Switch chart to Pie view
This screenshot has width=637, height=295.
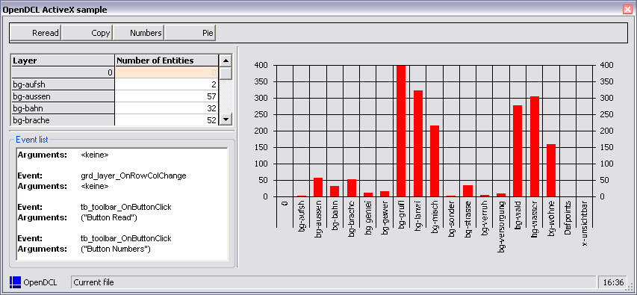[x=190, y=33]
